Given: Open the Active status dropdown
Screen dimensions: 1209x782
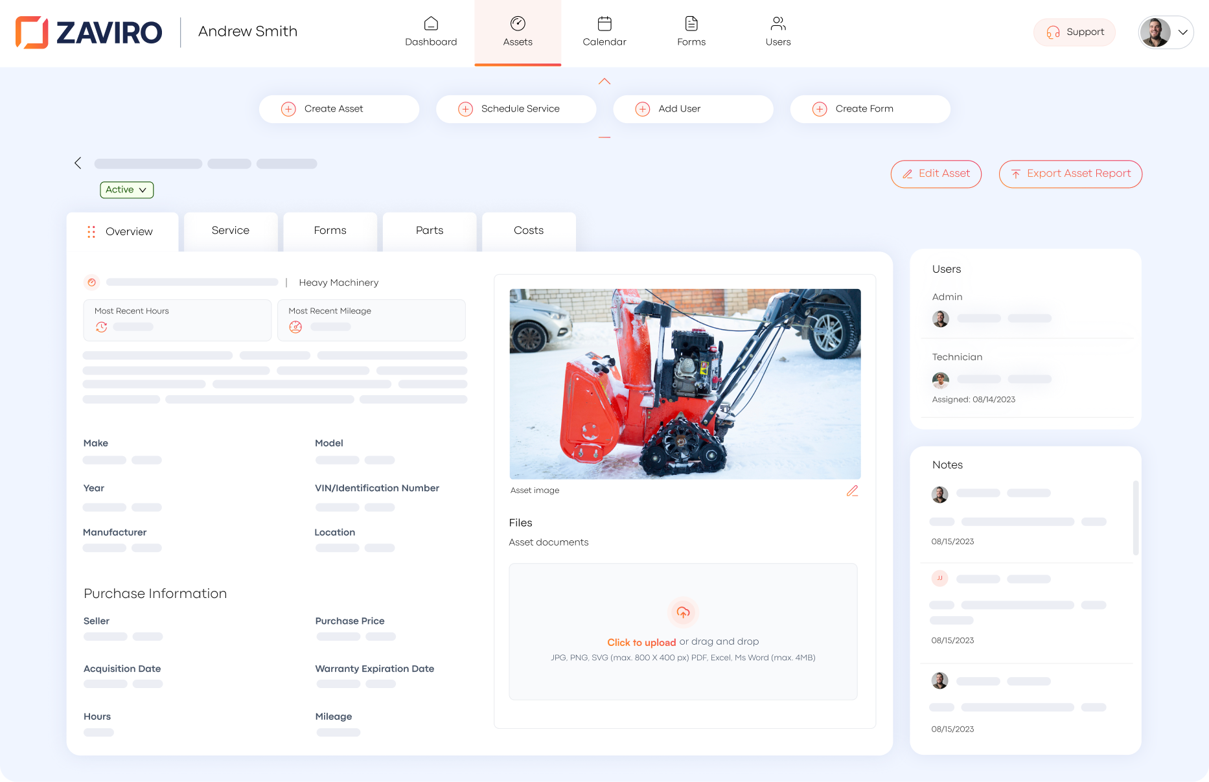Looking at the screenshot, I should click(x=126, y=190).
